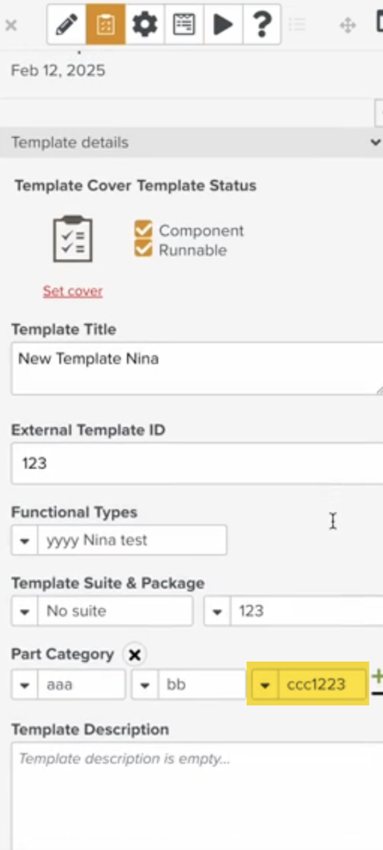
Task: Click the Set cover link
Action: [73, 291]
